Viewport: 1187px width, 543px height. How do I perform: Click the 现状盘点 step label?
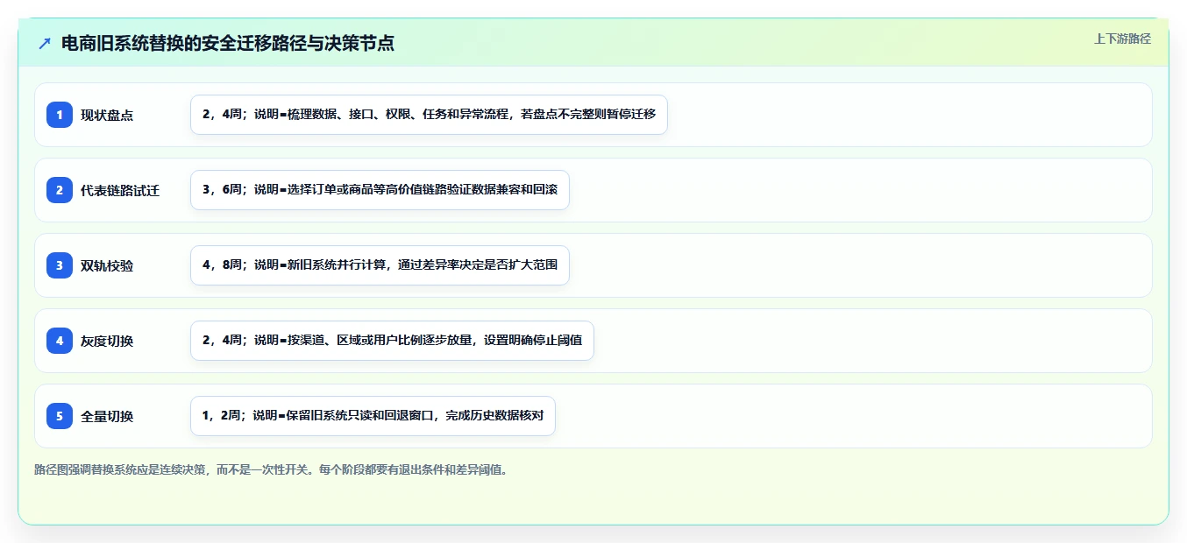tap(107, 115)
